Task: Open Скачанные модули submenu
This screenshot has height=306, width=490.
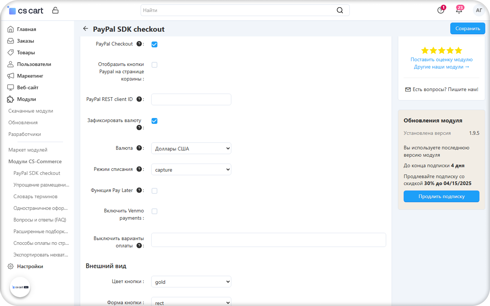Action: [31, 111]
